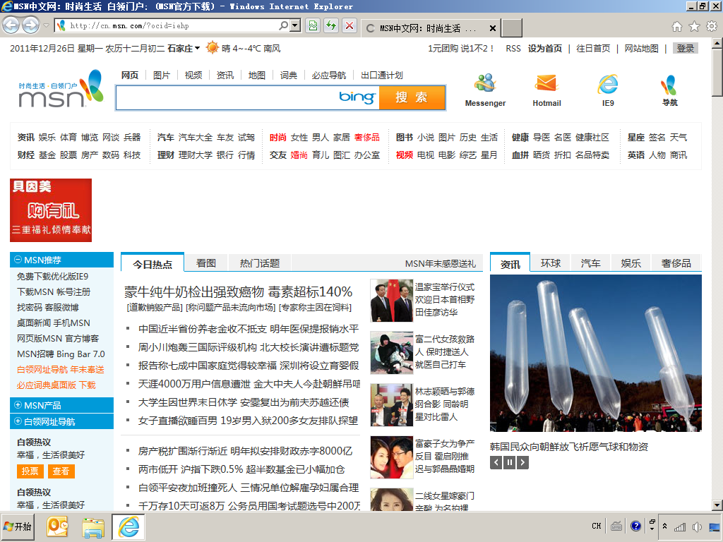Click the RSS link

(x=513, y=49)
